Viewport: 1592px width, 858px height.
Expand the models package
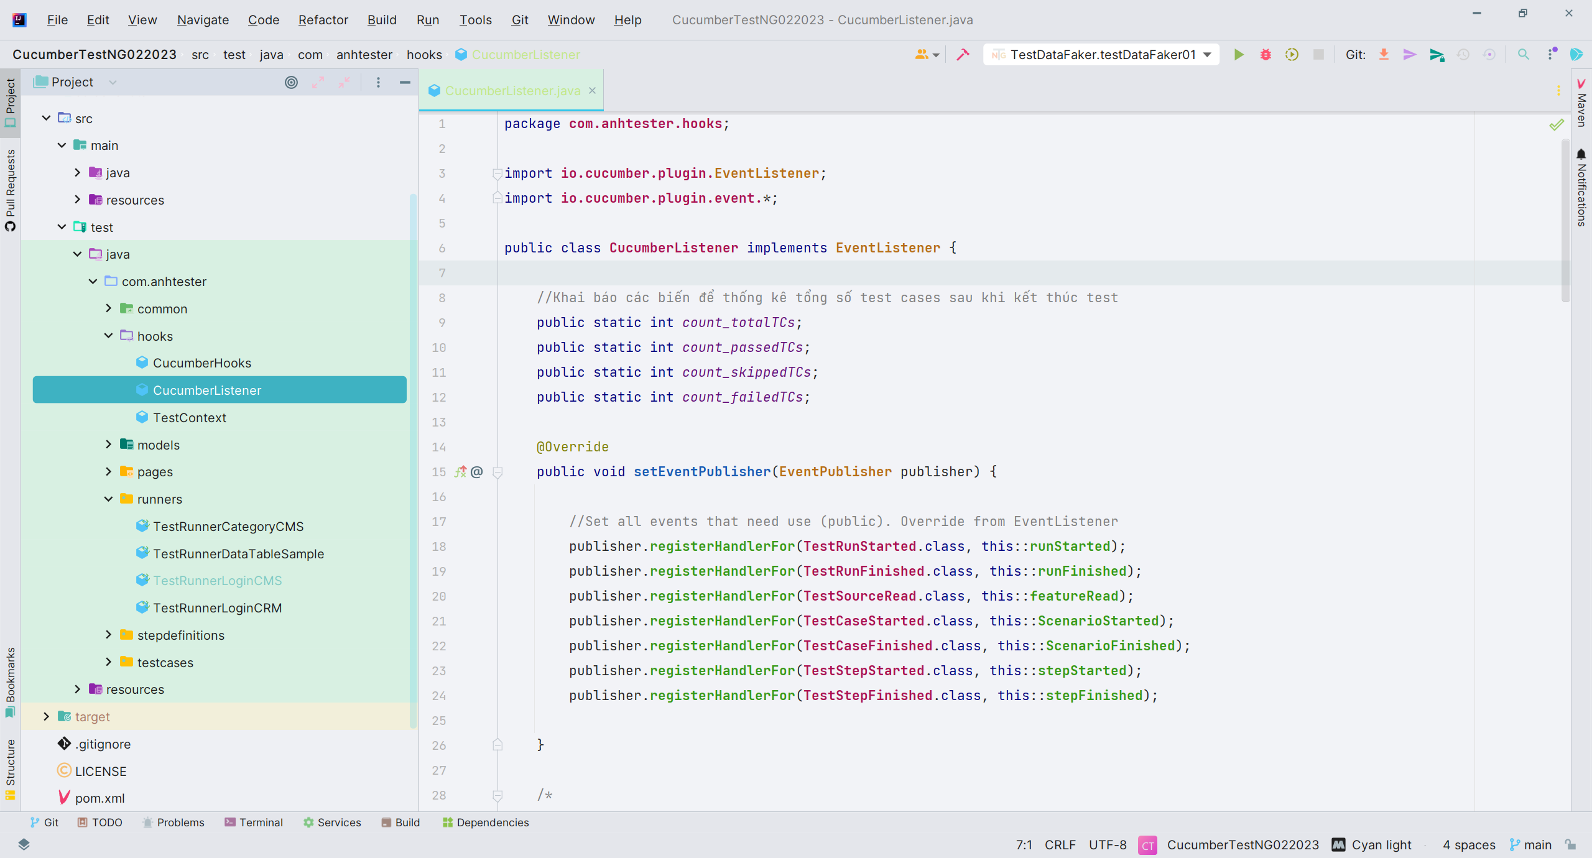click(x=108, y=445)
